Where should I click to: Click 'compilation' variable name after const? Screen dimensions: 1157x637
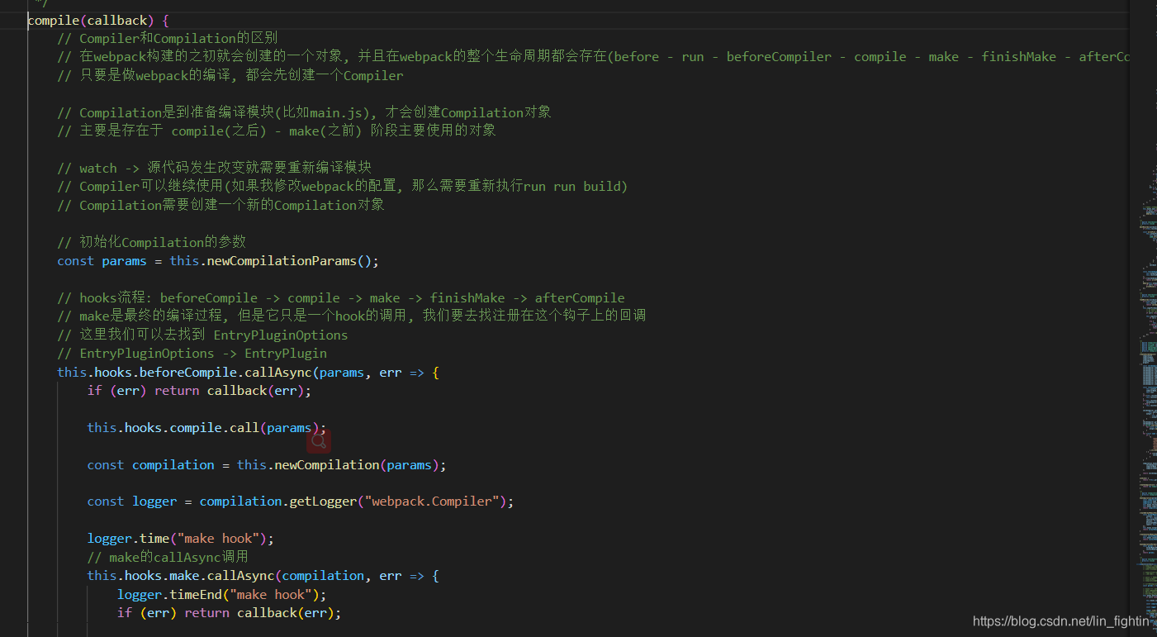pyautogui.click(x=173, y=464)
